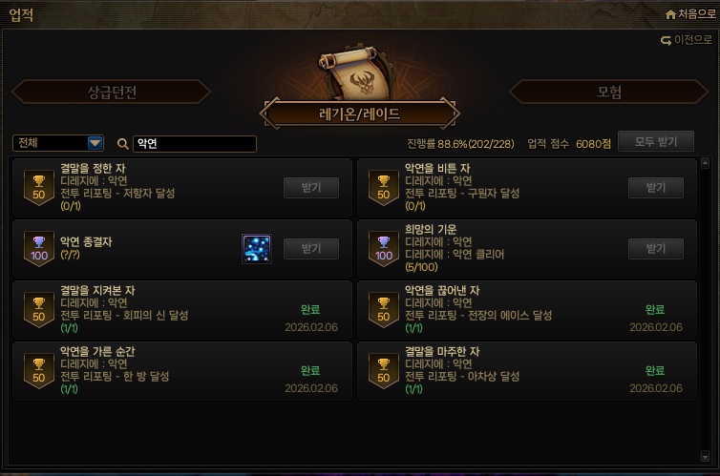
Task: Switch to the 모험 tab
Action: 609,92
